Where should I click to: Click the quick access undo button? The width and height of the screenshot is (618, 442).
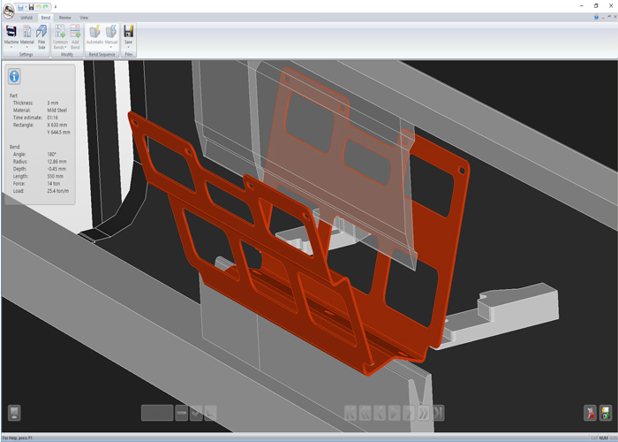click(x=40, y=6)
